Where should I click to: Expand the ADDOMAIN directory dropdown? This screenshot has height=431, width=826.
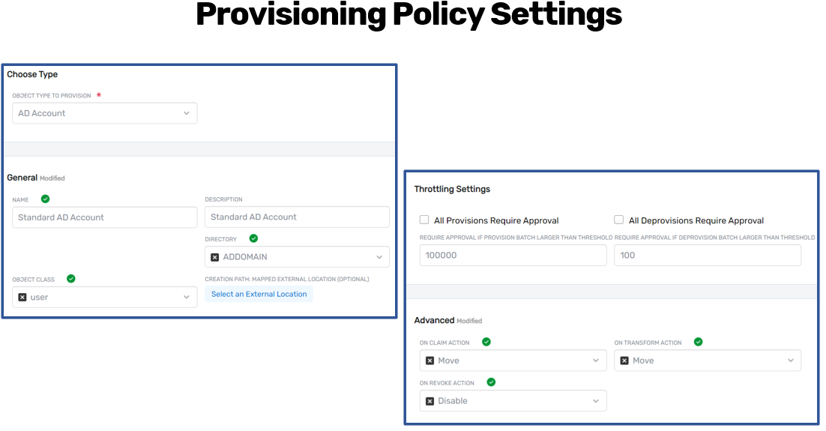(x=297, y=257)
